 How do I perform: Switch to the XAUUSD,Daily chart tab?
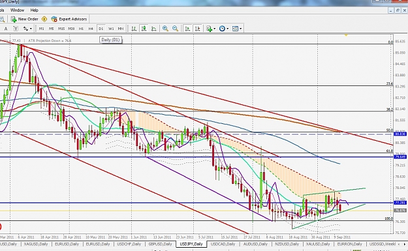pyautogui.click(x=318, y=244)
